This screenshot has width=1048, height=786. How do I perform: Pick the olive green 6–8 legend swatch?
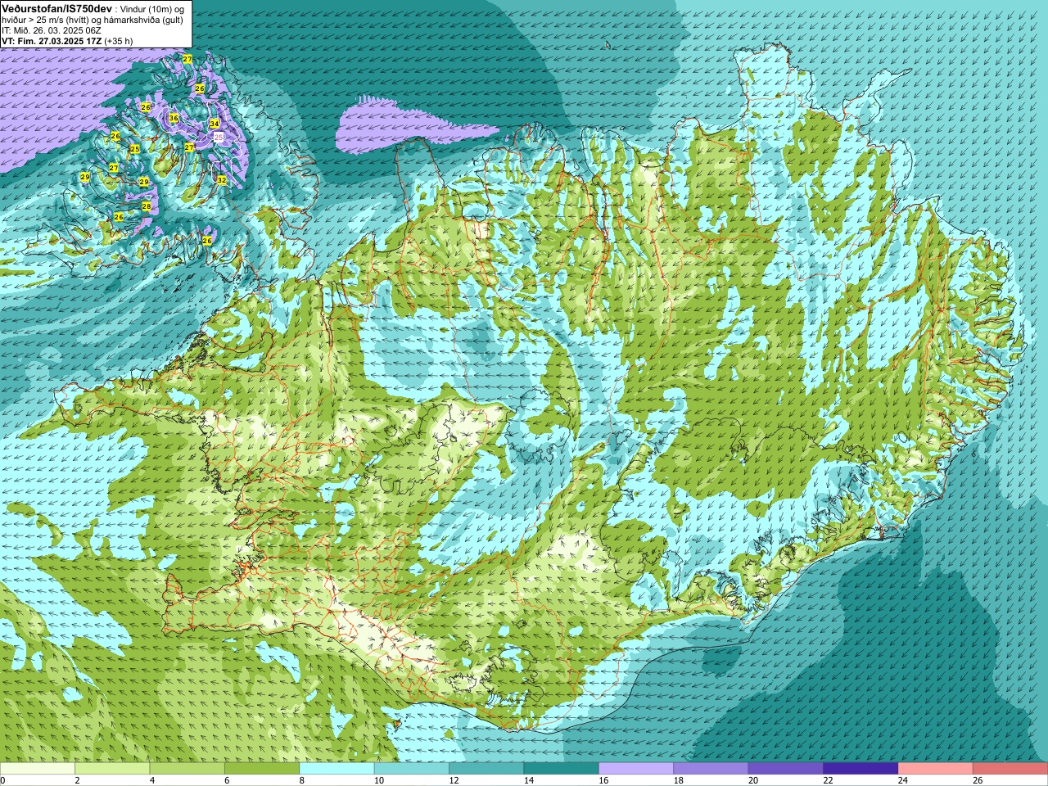[262, 769]
